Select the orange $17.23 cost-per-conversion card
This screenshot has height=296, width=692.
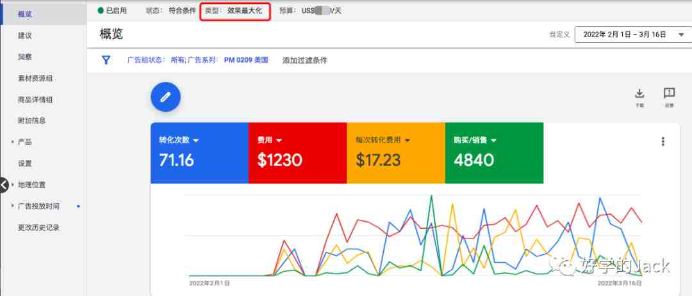396,153
